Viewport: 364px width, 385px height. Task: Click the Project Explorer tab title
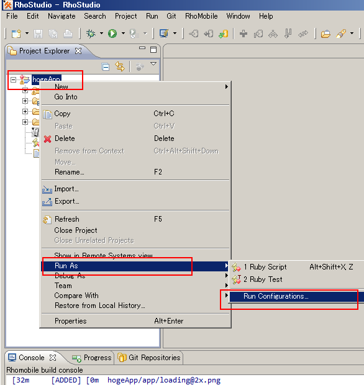pos(45,51)
